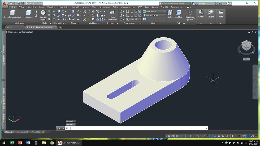Expand the Modificar panel
The image size is (260, 146).
click(94, 23)
